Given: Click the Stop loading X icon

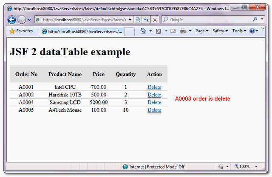Looking at the screenshot, I should coord(155,20).
